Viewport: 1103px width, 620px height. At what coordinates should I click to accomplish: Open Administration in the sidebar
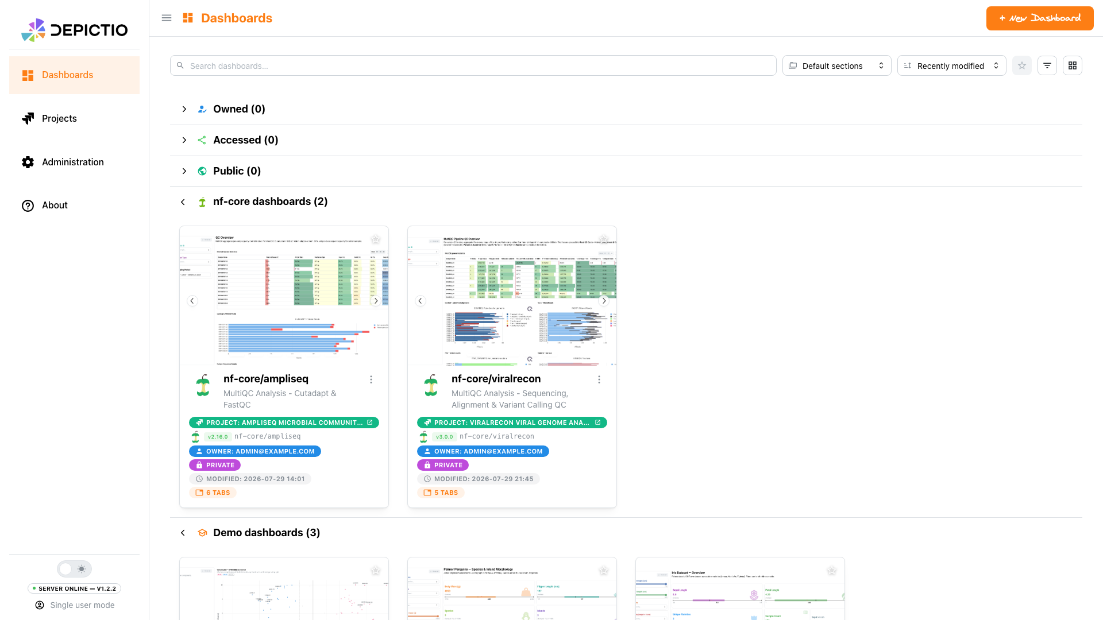[75, 162]
